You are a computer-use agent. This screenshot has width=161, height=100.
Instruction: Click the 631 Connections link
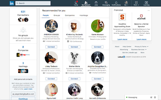(x=23, y=13)
